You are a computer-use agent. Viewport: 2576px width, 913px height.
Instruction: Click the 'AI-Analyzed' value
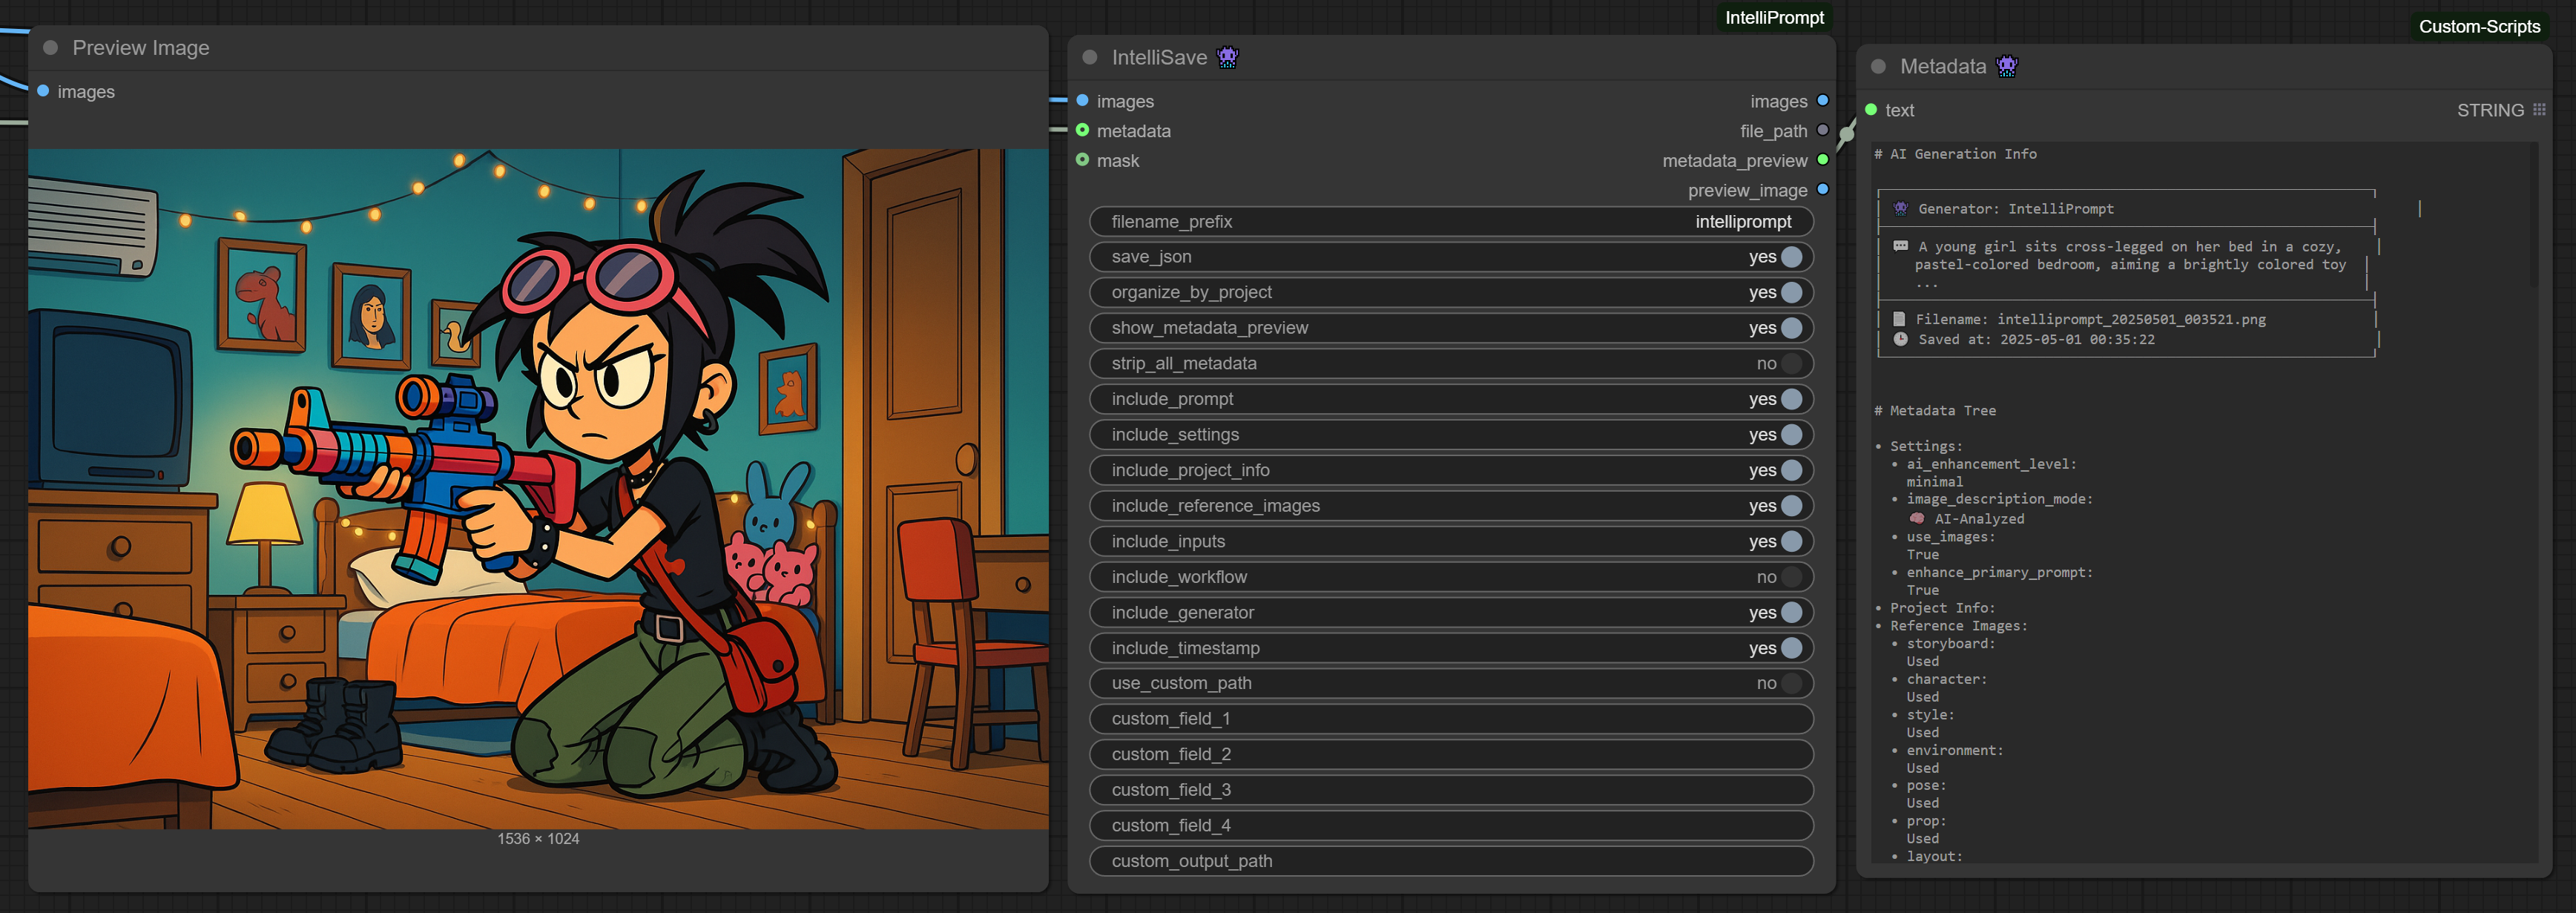click(1978, 519)
